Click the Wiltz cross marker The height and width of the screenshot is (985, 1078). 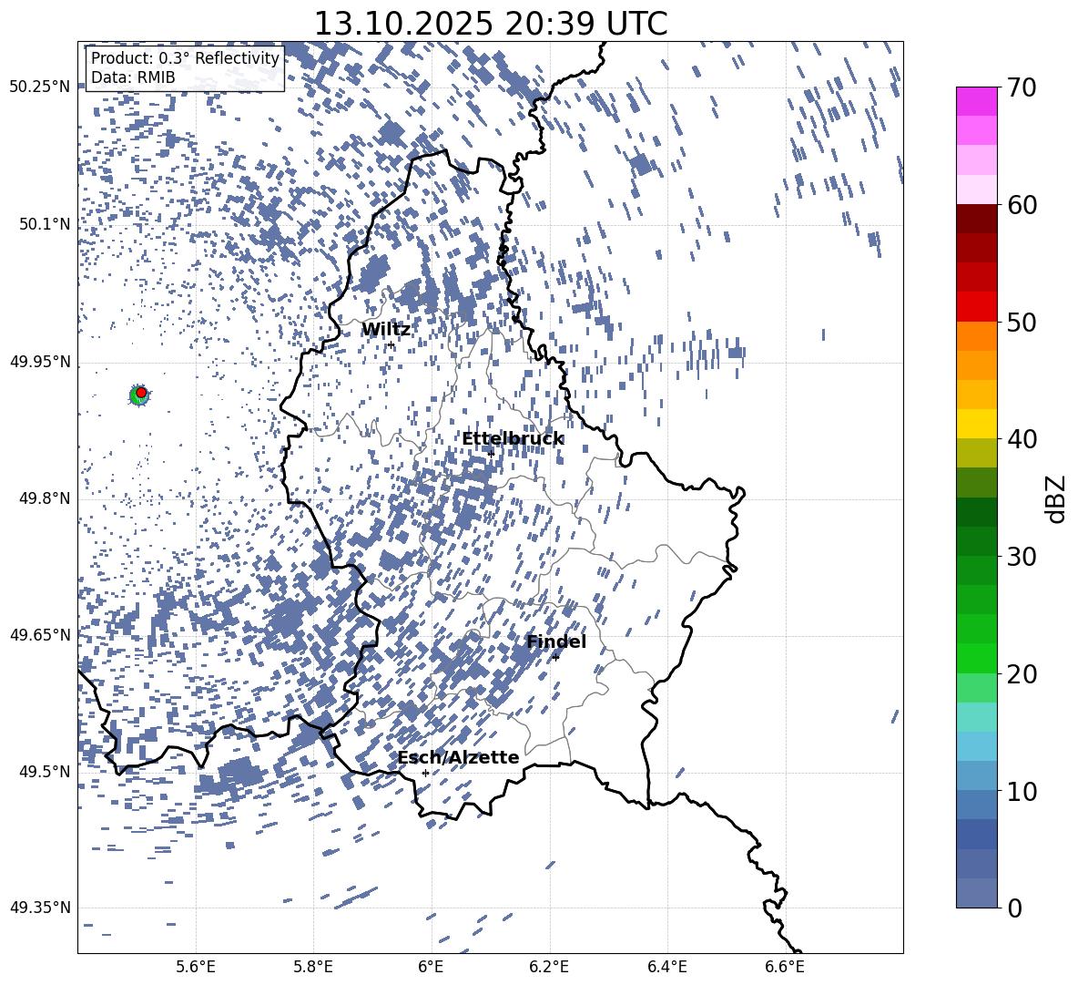[392, 344]
